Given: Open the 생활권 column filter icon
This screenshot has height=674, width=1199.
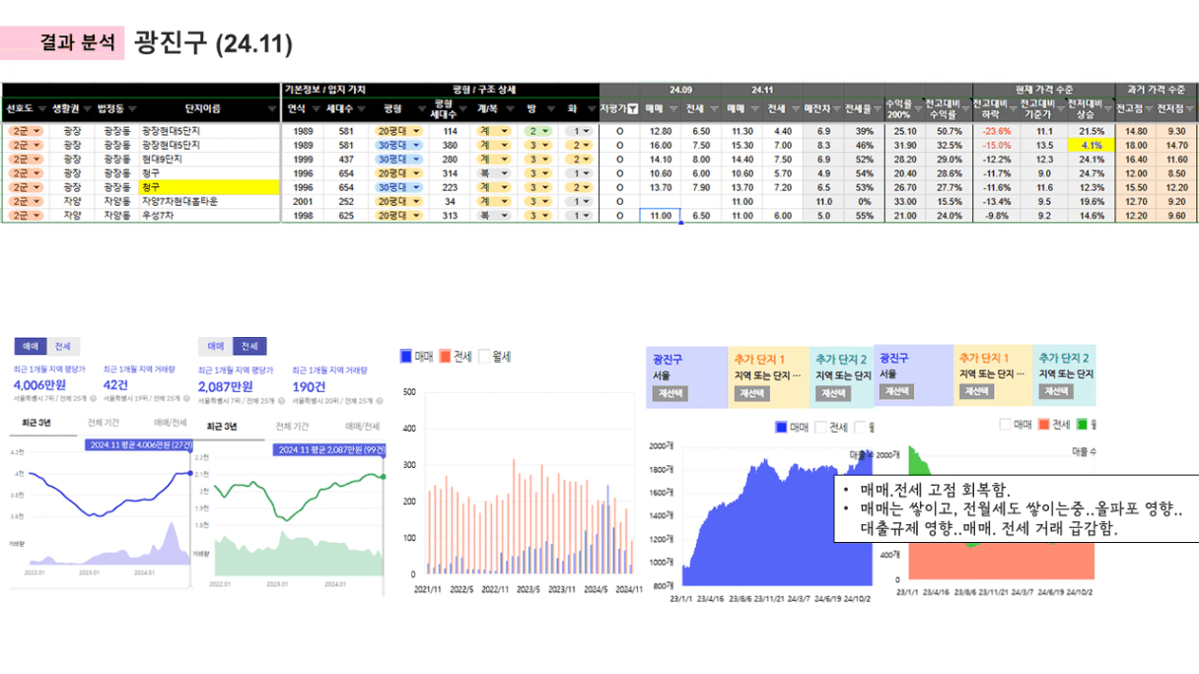Looking at the screenshot, I should 88,108.
